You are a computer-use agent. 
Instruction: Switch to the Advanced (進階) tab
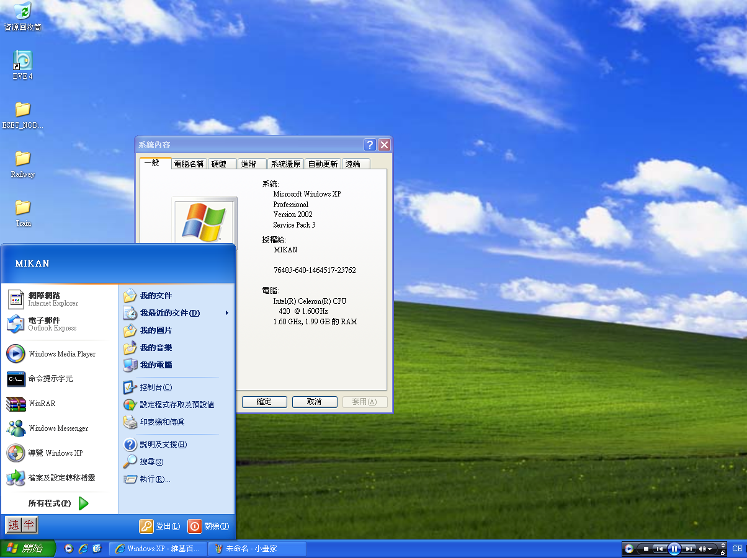(251, 164)
